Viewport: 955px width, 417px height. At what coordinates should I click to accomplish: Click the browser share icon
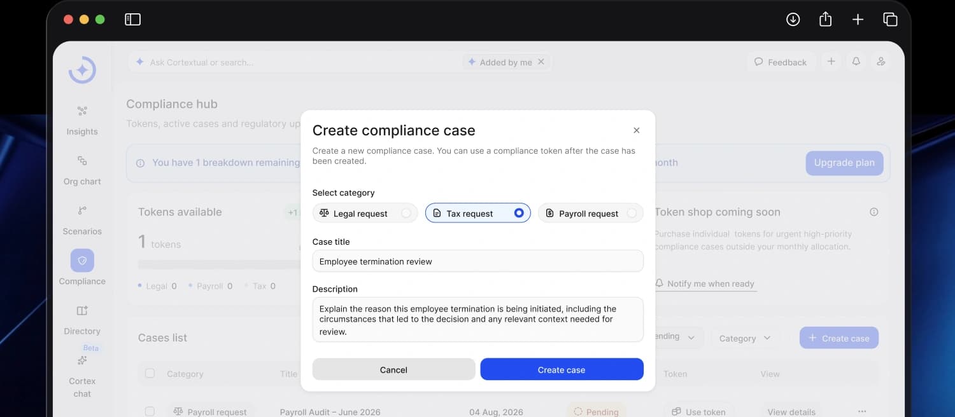coord(825,20)
